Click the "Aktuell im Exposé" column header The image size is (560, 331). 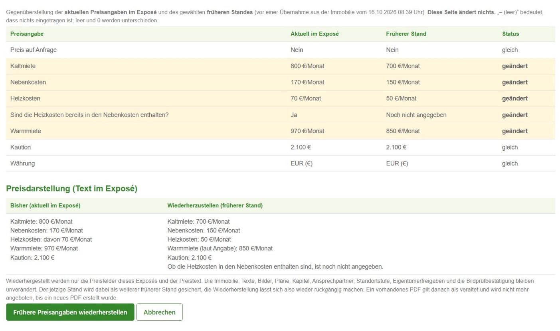pos(315,34)
